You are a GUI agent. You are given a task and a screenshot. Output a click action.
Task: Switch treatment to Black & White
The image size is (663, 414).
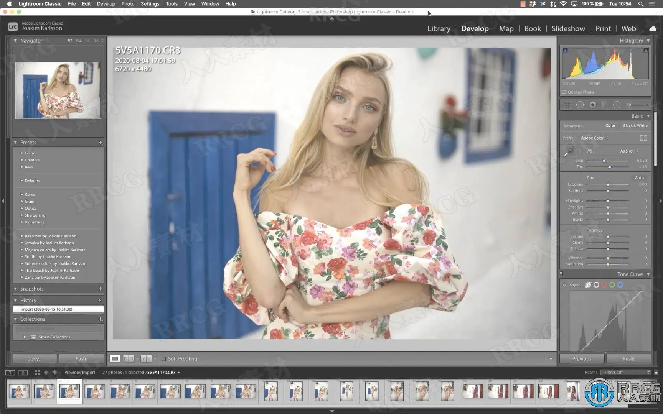click(x=635, y=126)
